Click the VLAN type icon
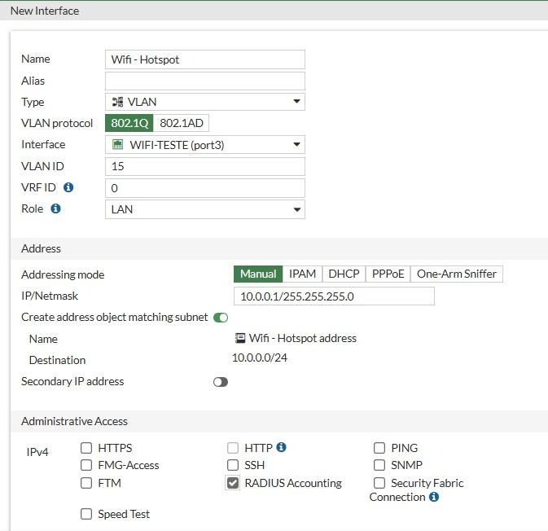The width and height of the screenshot is (548, 531). click(x=117, y=102)
